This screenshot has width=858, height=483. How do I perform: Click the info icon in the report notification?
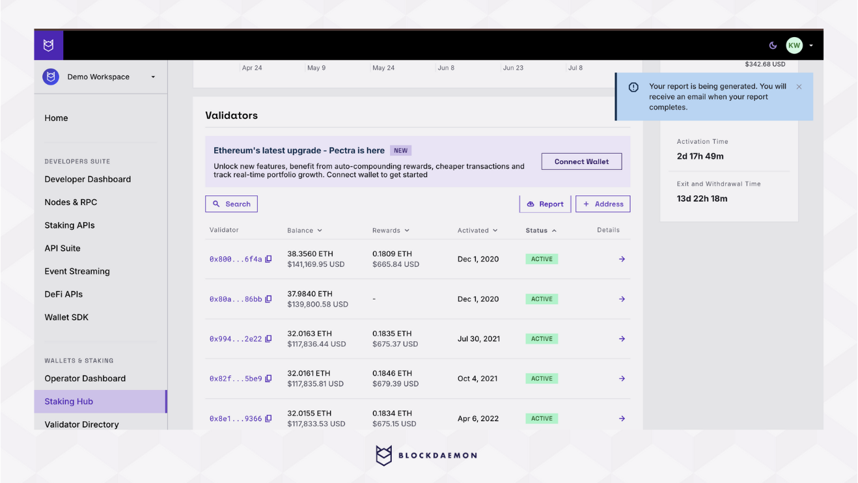pos(633,87)
